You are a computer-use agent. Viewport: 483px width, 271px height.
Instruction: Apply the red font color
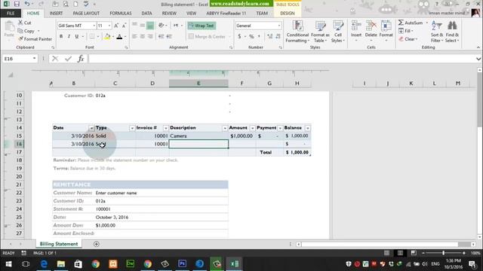pos(119,37)
